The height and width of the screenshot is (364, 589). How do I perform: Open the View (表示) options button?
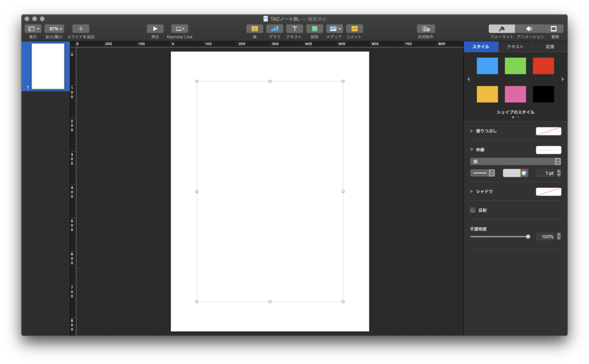point(33,29)
